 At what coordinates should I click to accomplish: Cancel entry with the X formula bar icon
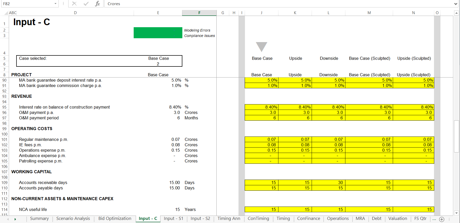point(74,4)
